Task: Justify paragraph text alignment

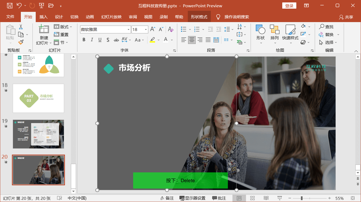Action: [x=208, y=40]
